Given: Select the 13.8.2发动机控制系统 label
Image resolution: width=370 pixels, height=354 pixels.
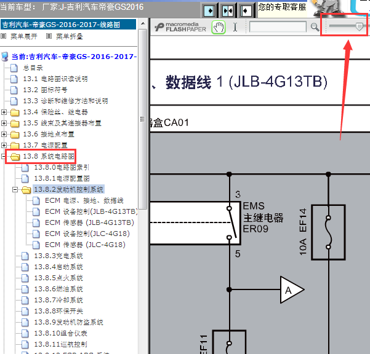Looking at the screenshot, I should coord(68,189).
